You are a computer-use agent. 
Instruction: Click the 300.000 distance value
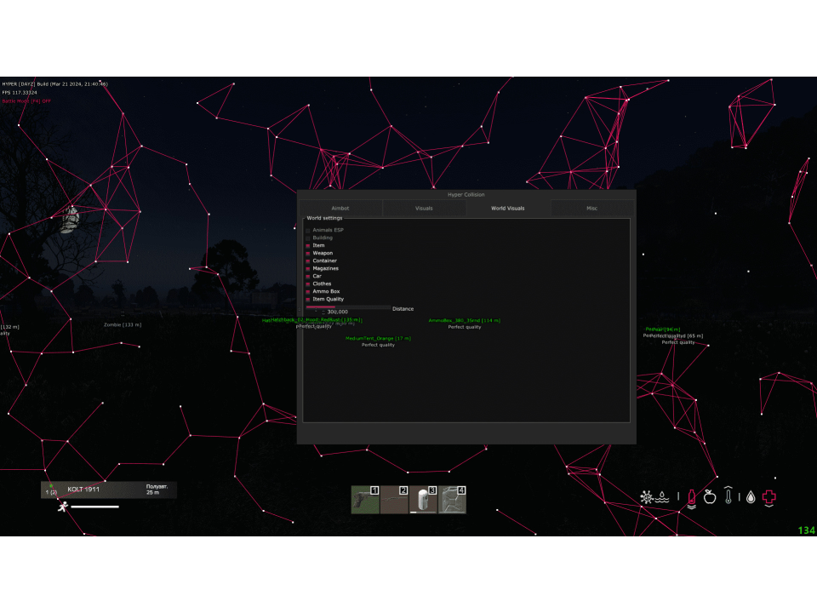point(338,312)
